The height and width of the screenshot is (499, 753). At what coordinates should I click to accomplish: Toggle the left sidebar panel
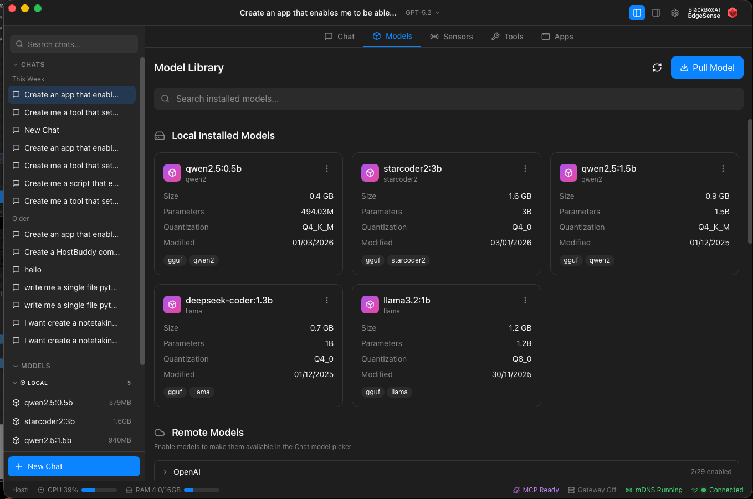pyautogui.click(x=637, y=13)
